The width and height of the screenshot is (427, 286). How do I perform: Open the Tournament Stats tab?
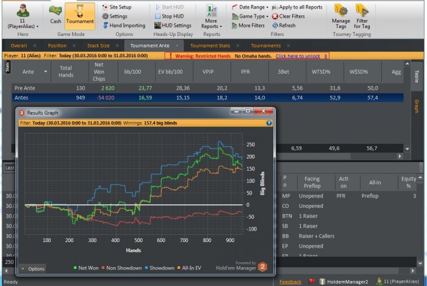point(210,46)
